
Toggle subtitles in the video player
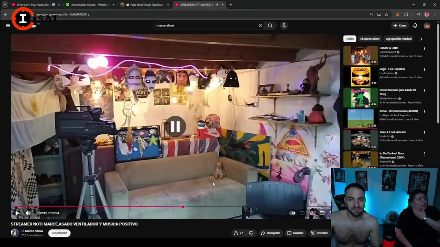[302, 213]
